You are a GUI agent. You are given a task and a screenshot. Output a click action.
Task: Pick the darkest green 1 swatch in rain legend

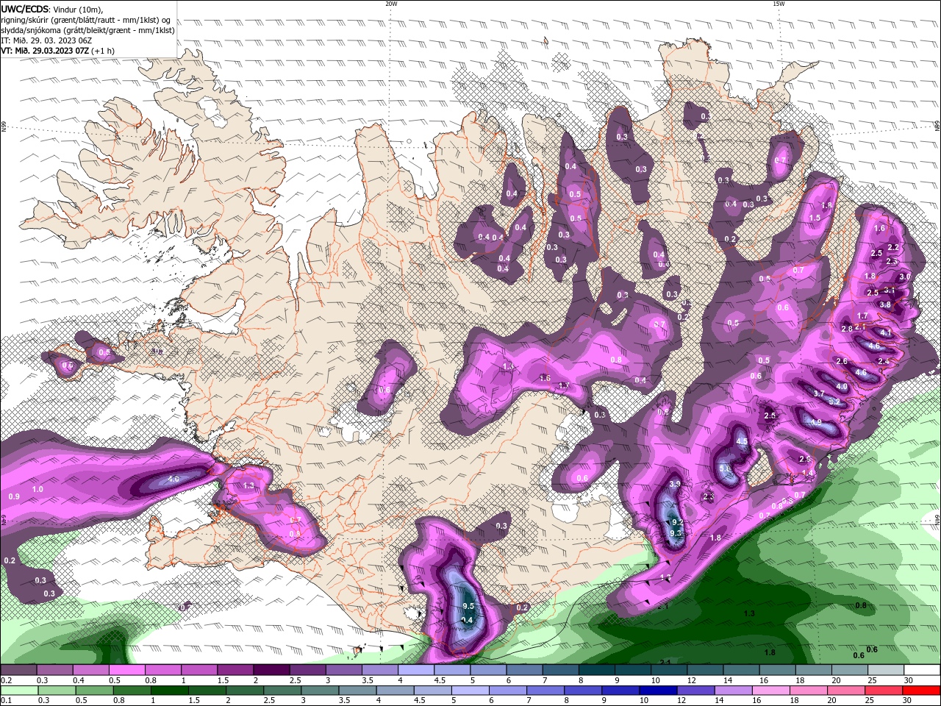coord(169,691)
